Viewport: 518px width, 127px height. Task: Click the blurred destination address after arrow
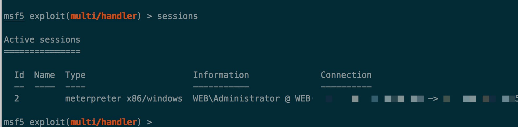479,99
